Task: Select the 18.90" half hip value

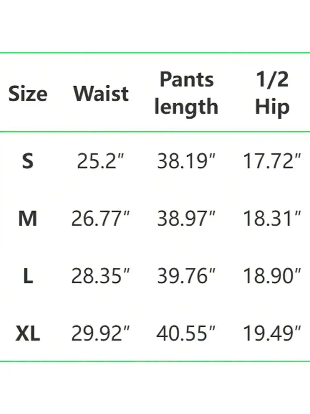Action: click(x=272, y=276)
